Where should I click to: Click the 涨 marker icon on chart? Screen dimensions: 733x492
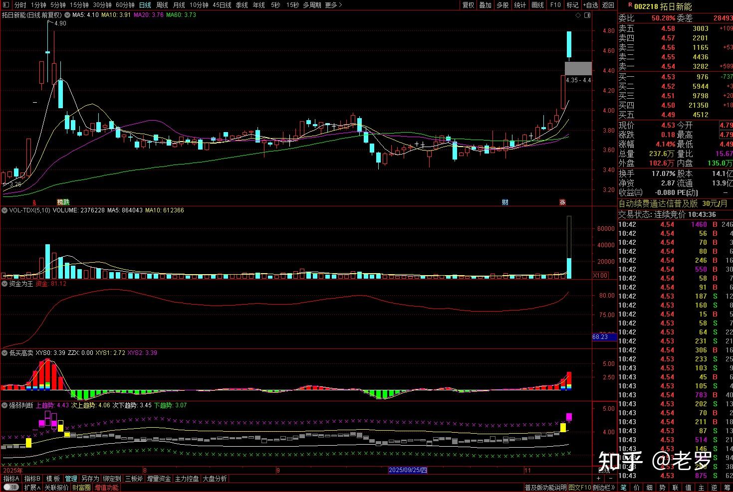click(x=562, y=202)
